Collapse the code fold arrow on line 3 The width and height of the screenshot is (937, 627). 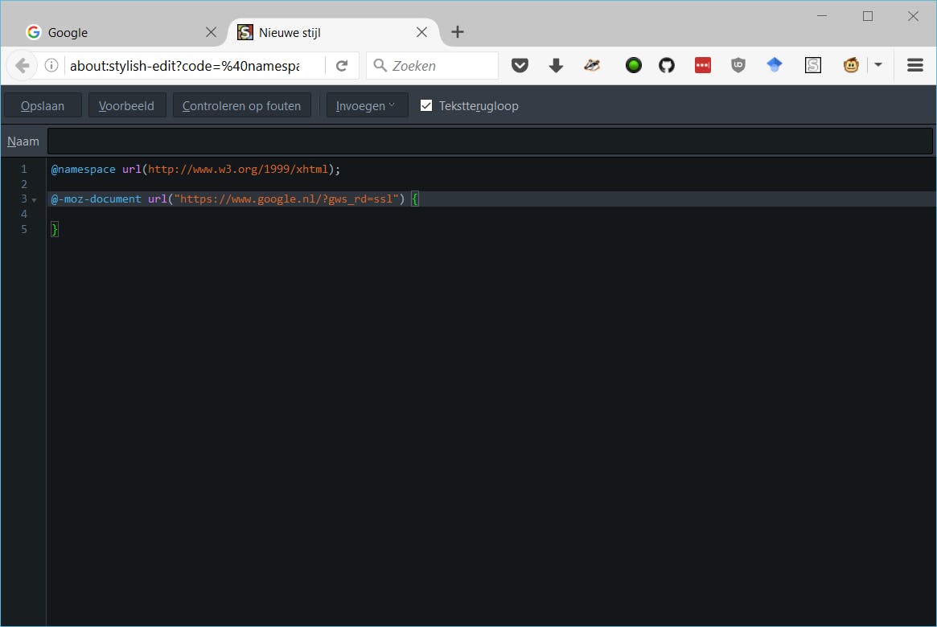(x=35, y=200)
